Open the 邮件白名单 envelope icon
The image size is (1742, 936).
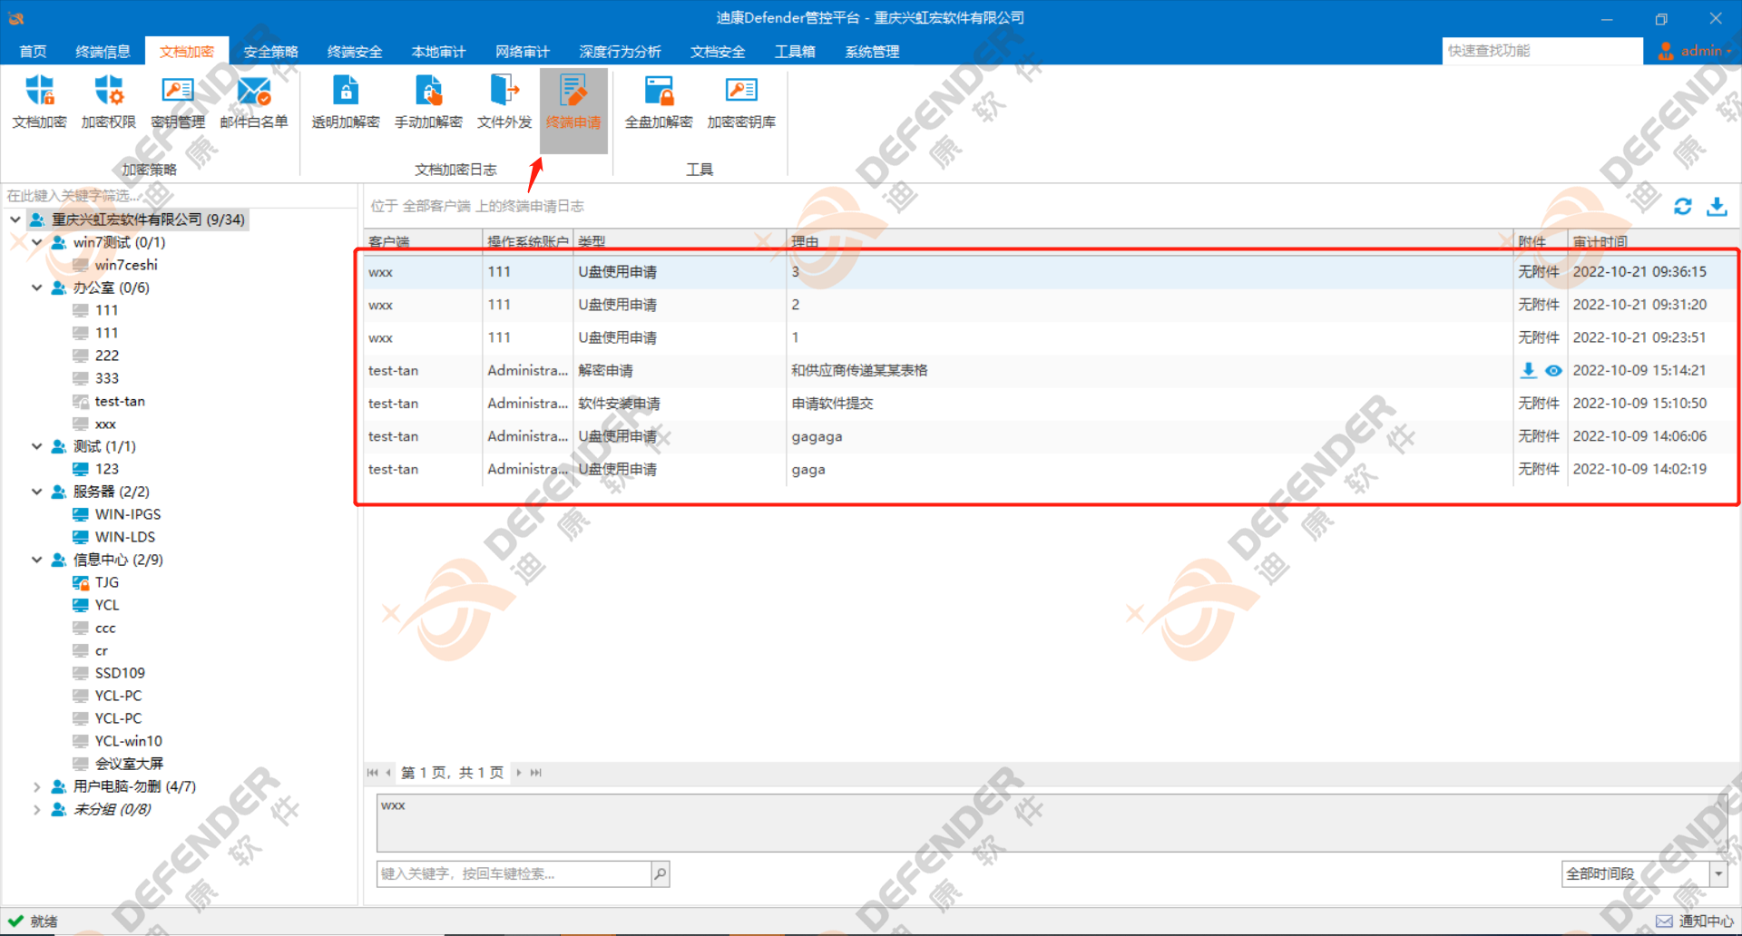254,102
